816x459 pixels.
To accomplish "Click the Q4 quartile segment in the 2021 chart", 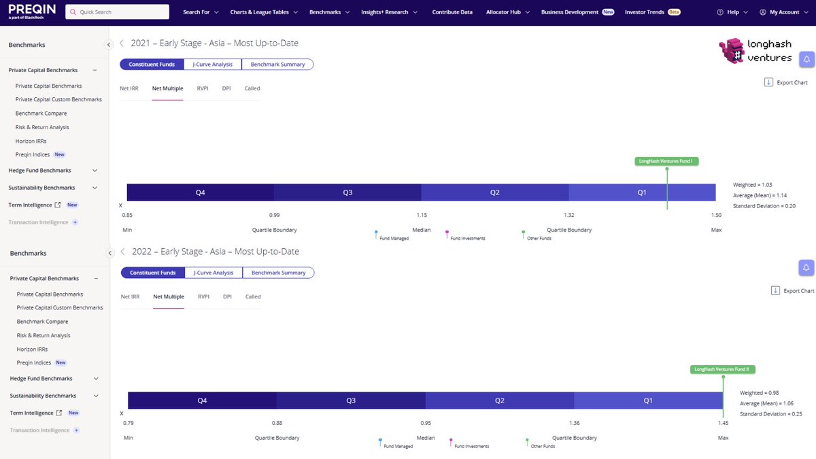I will (x=200, y=192).
